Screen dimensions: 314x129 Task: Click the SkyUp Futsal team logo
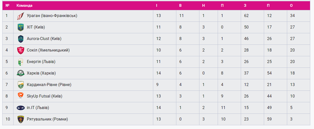[x=21, y=96]
